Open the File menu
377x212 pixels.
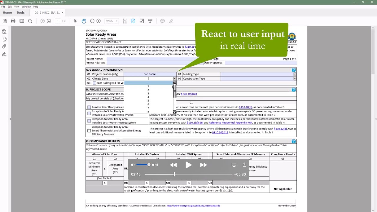pos(3,6)
